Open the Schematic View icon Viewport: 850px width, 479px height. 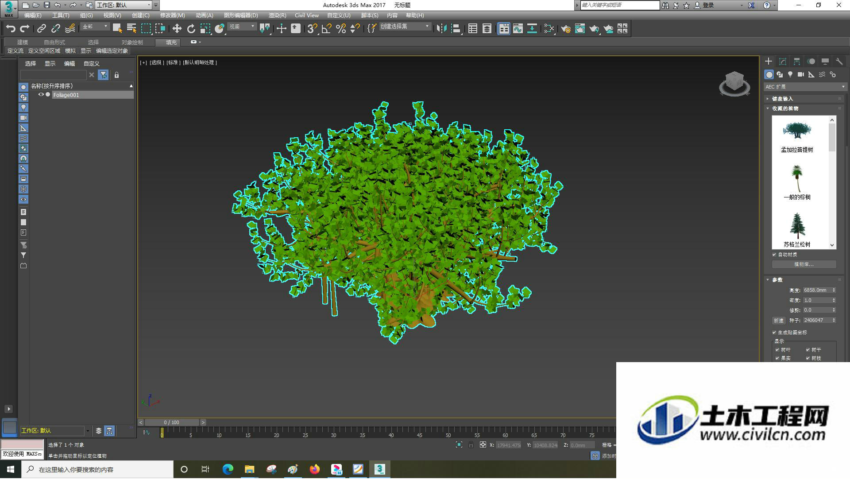point(532,29)
